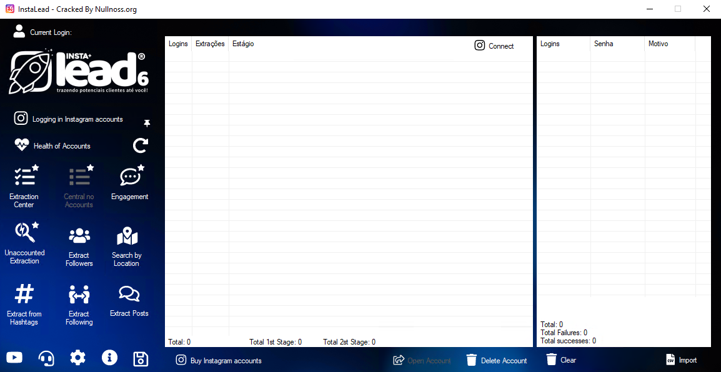Click the 'Total Failures: 0' status text
The image size is (721, 372).
point(564,333)
